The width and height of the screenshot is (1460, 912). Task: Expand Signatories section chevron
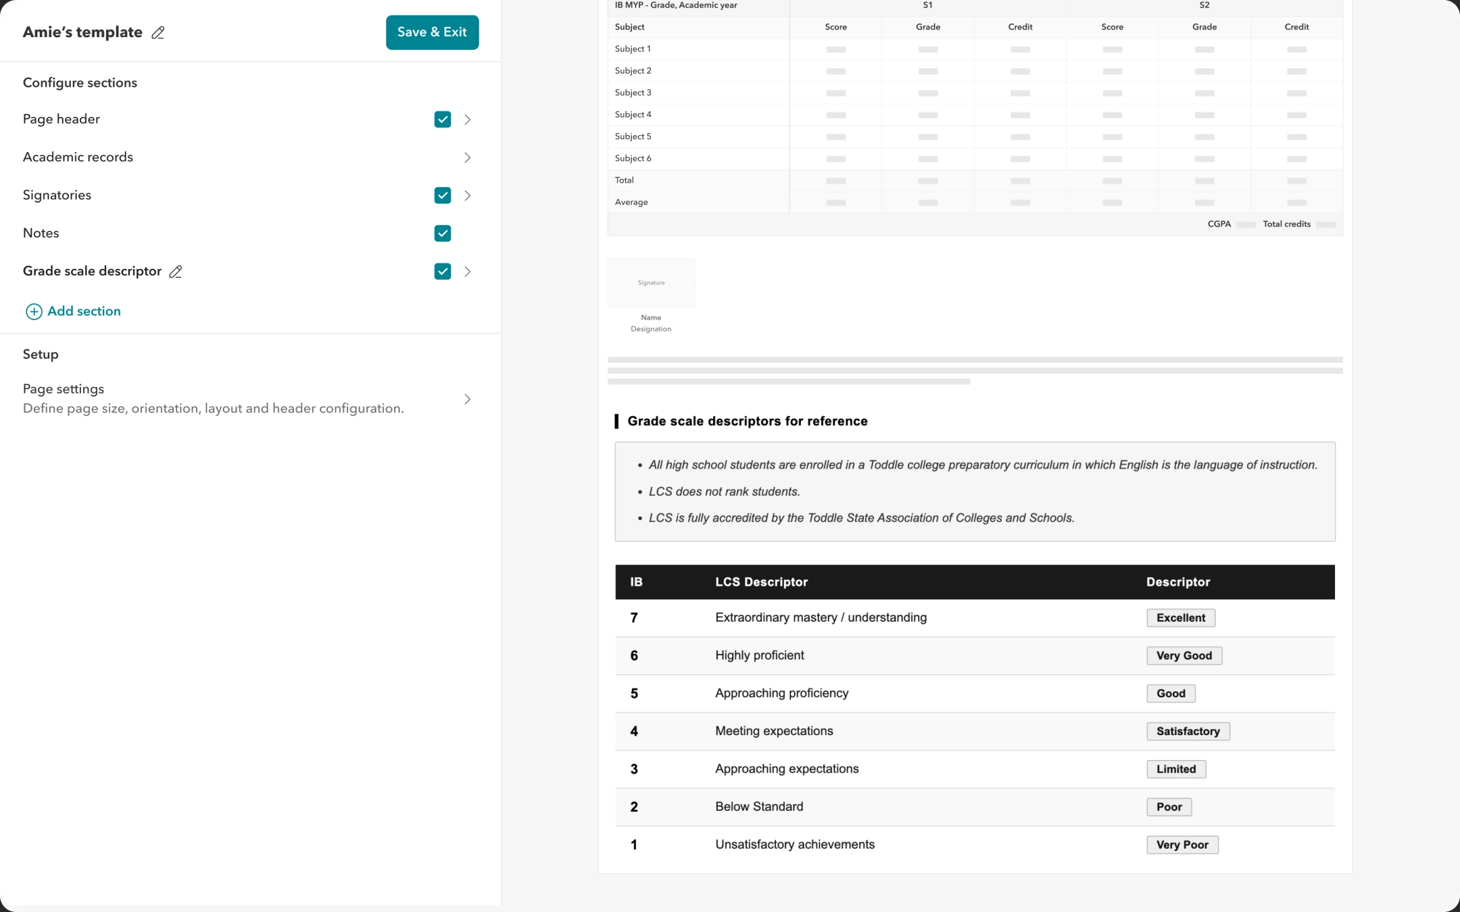(x=468, y=195)
